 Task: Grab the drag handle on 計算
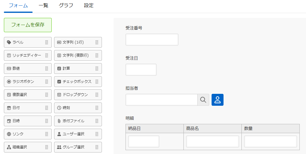coord(97,69)
